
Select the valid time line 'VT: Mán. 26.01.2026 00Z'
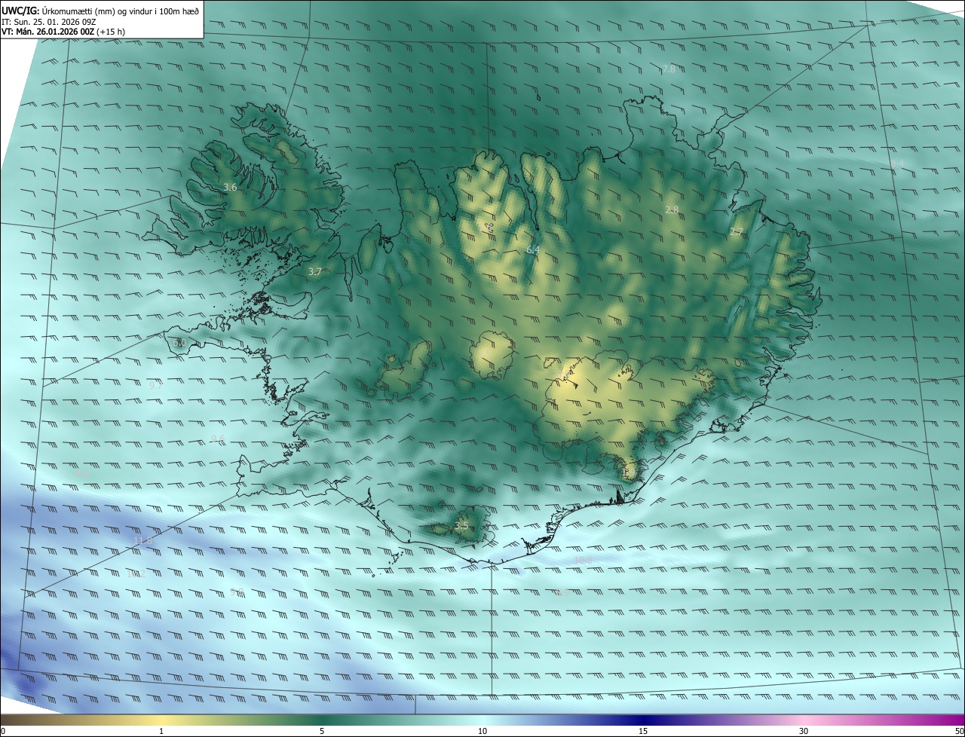coord(48,32)
